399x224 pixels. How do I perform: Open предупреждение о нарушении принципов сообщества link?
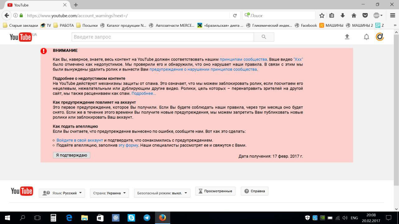click(x=203, y=69)
